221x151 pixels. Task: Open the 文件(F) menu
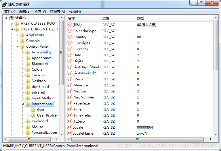[x=9, y=11]
